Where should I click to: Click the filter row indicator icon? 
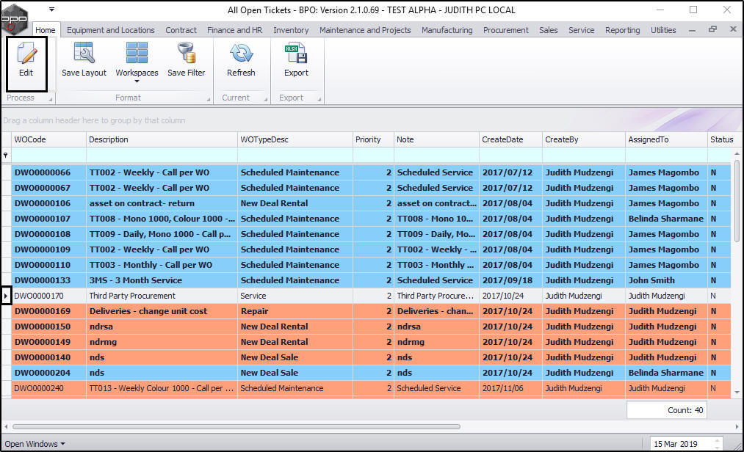(x=6, y=155)
